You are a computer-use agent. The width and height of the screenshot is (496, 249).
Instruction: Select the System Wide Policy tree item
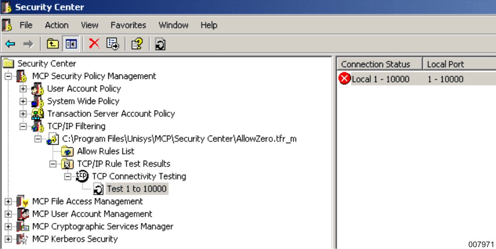coord(83,101)
